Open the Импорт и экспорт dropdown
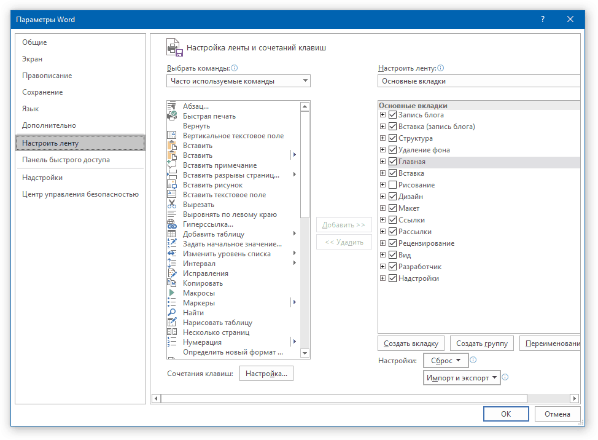Image resolution: width=598 pixels, height=440 pixels. (x=462, y=378)
